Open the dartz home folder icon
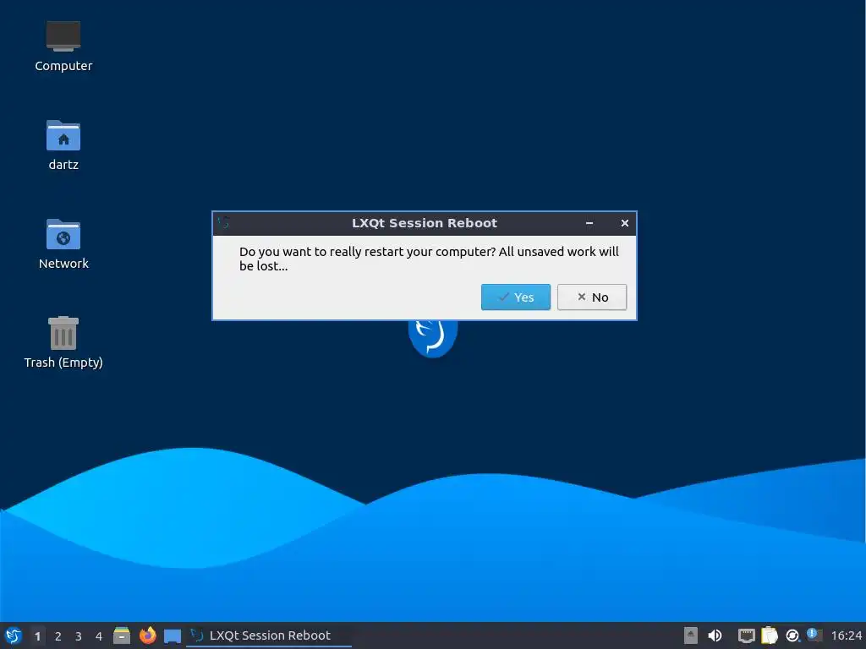This screenshot has height=649, width=866. (x=63, y=145)
